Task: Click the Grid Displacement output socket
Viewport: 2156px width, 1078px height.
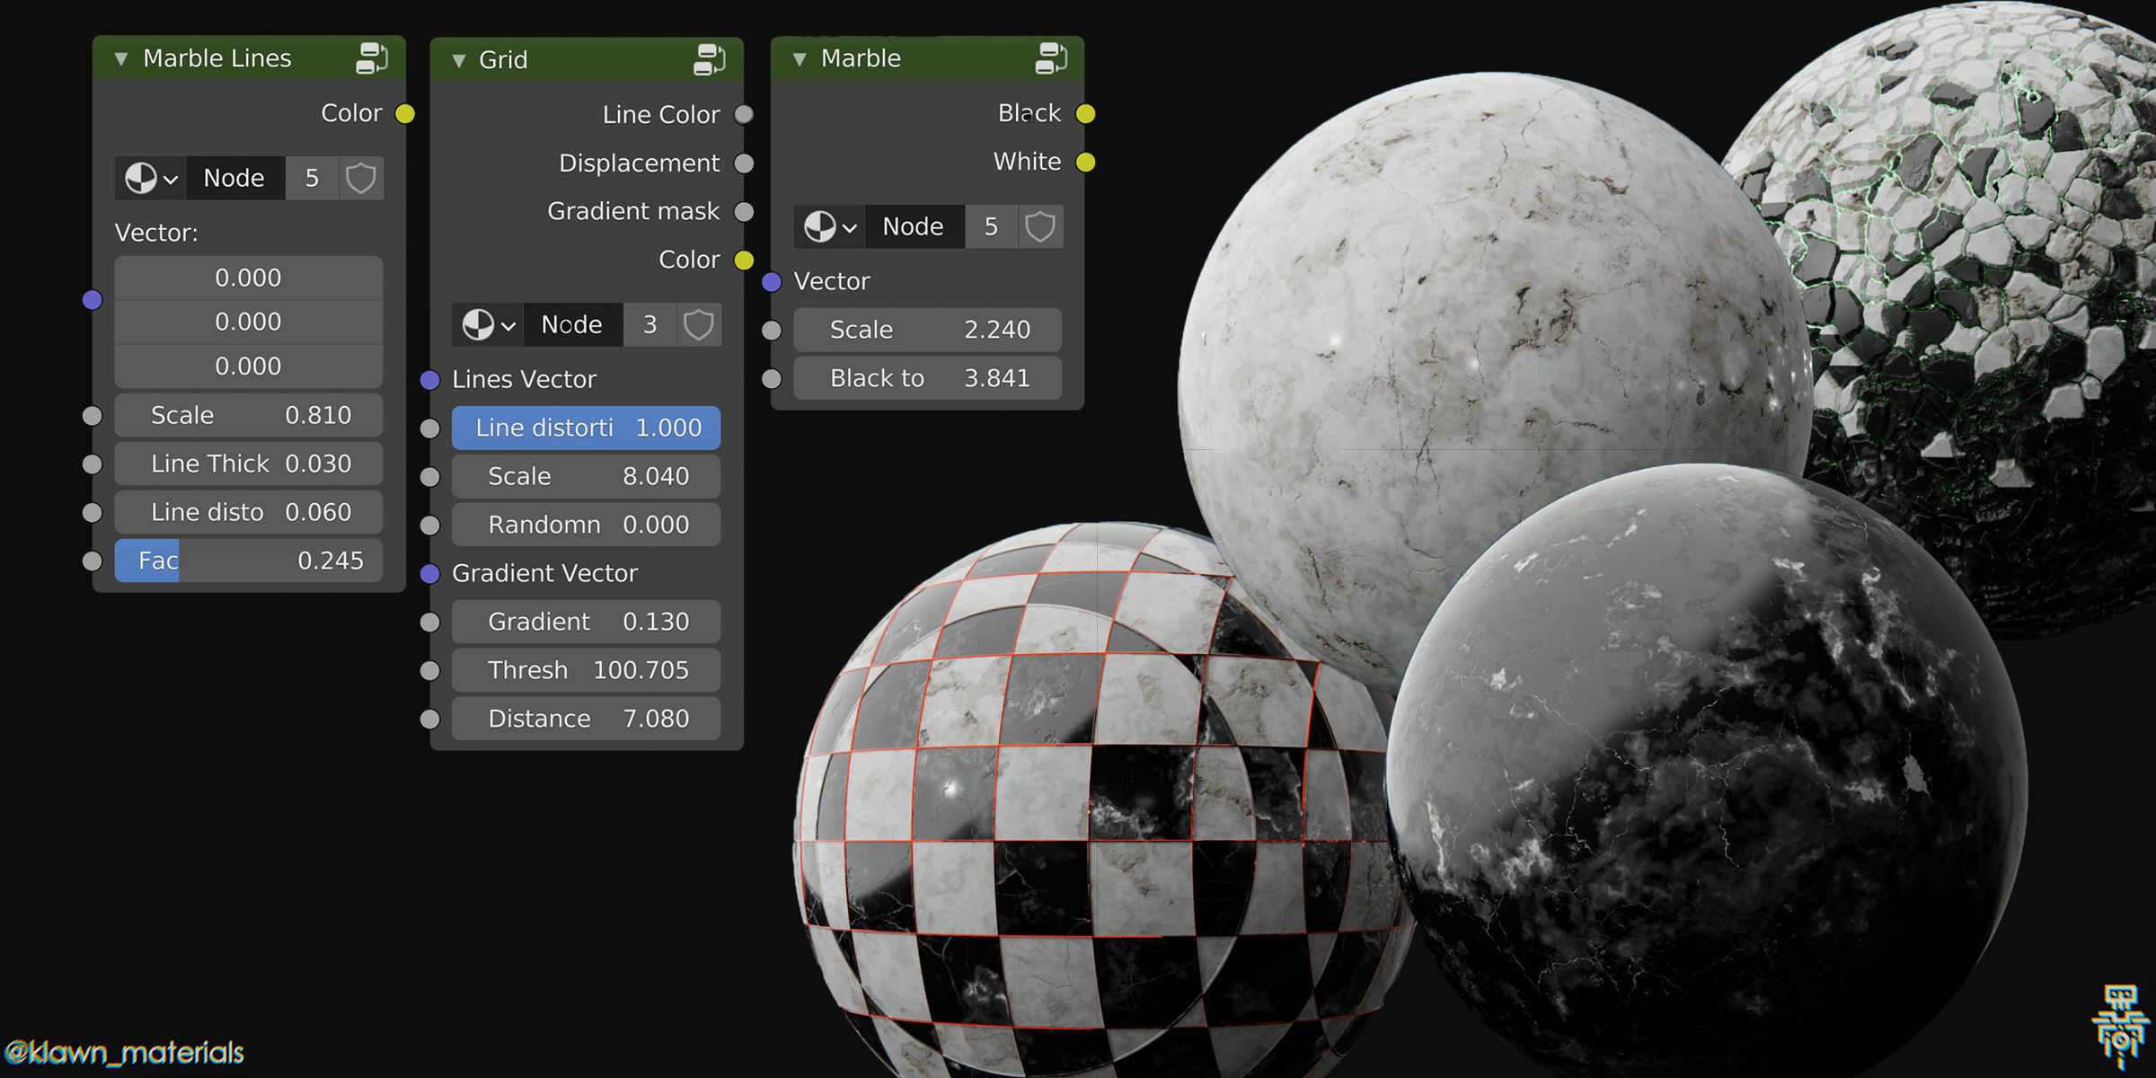Action: point(744,163)
